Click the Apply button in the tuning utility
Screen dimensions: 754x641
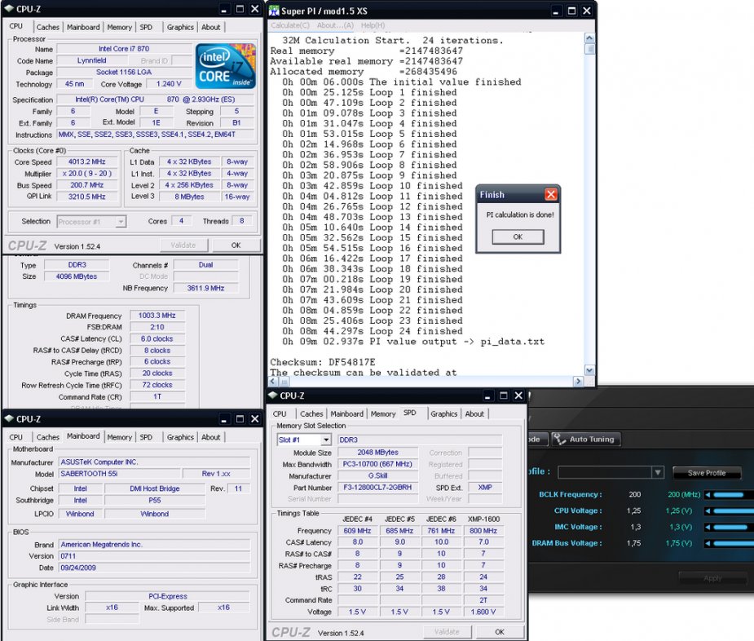[712, 578]
